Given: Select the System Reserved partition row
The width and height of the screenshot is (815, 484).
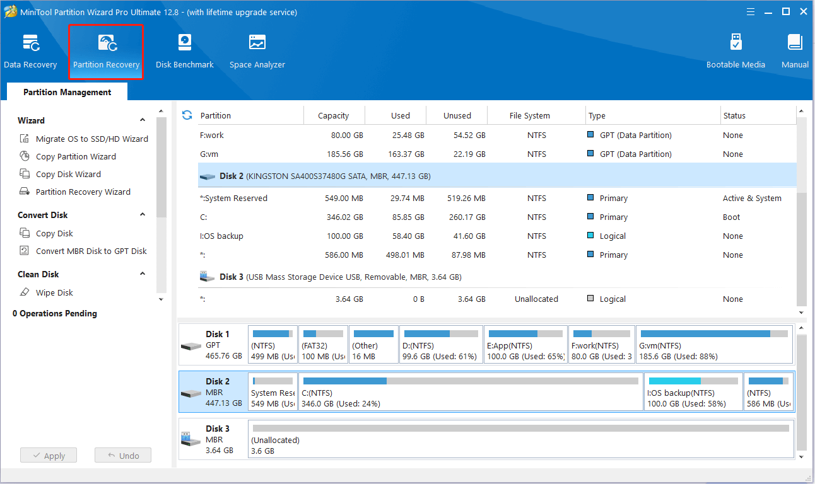Looking at the screenshot, I should 497,198.
